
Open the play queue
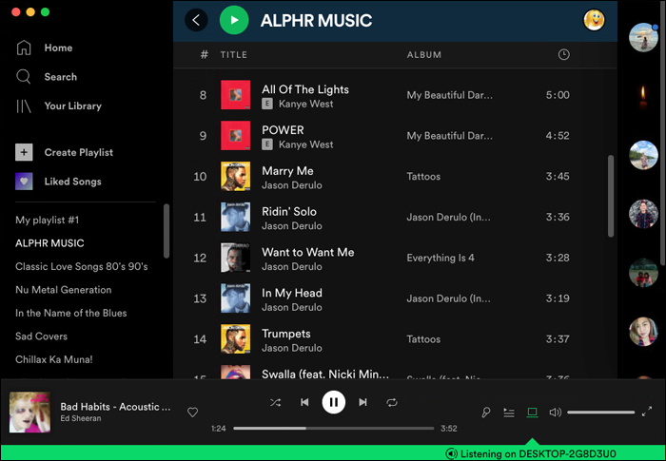pos(509,412)
